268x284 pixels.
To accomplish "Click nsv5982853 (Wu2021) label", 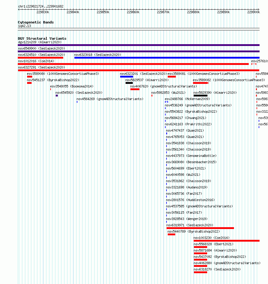I will tap(168, 93).
